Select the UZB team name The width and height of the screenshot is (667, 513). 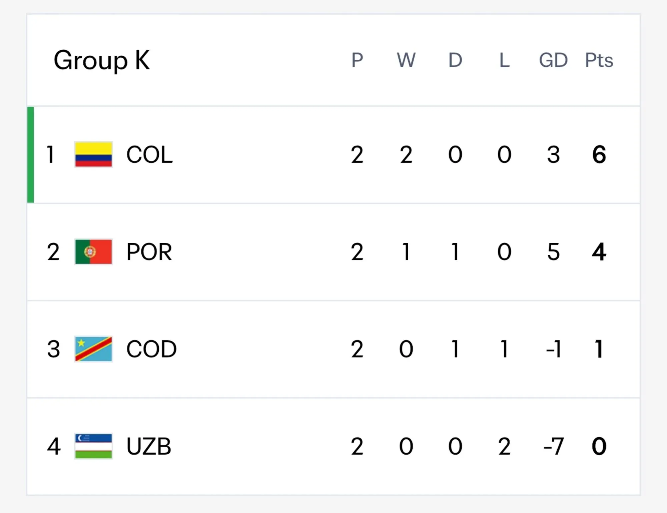point(149,446)
